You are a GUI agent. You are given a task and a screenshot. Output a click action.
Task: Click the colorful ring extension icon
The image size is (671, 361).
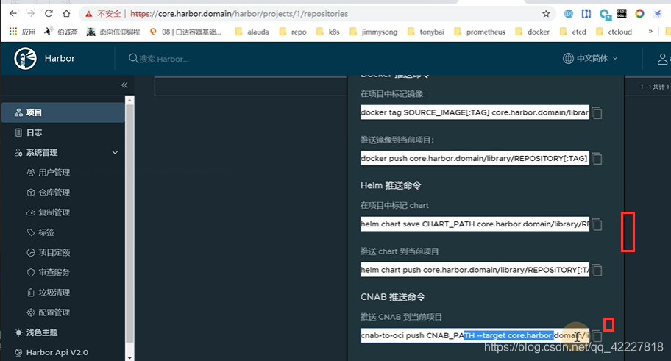pos(639,14)
